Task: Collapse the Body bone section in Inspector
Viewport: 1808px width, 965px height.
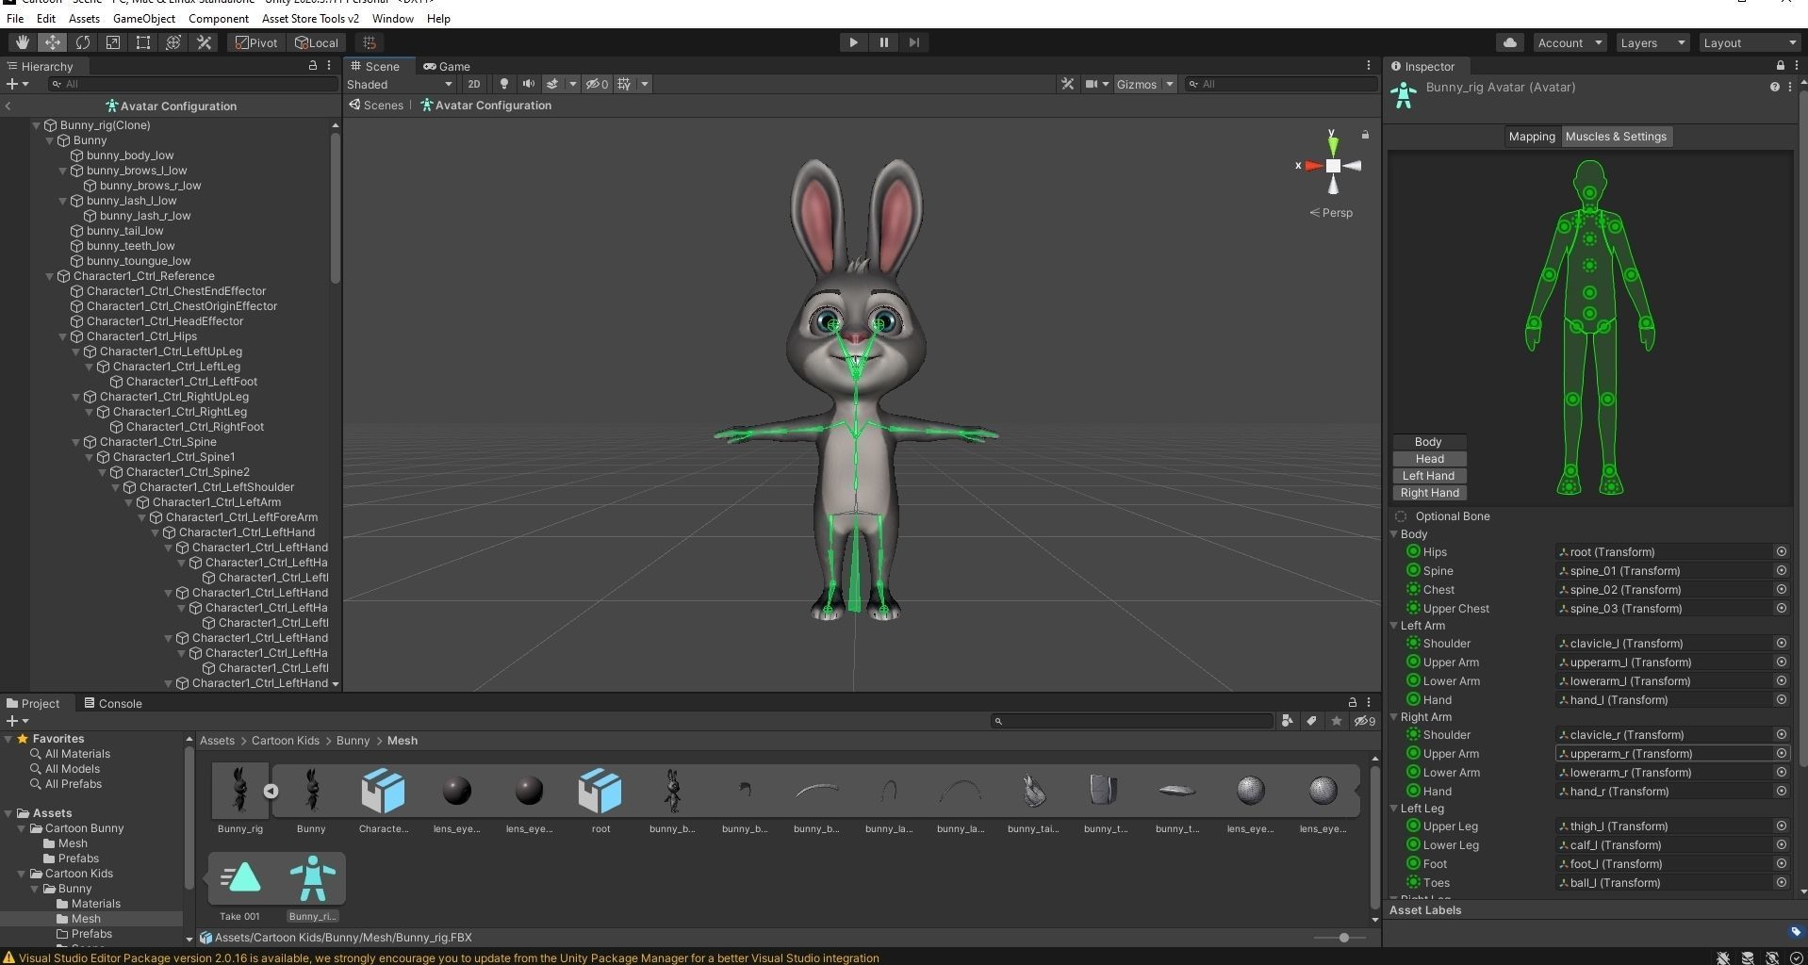Action: pos(1394,534)
